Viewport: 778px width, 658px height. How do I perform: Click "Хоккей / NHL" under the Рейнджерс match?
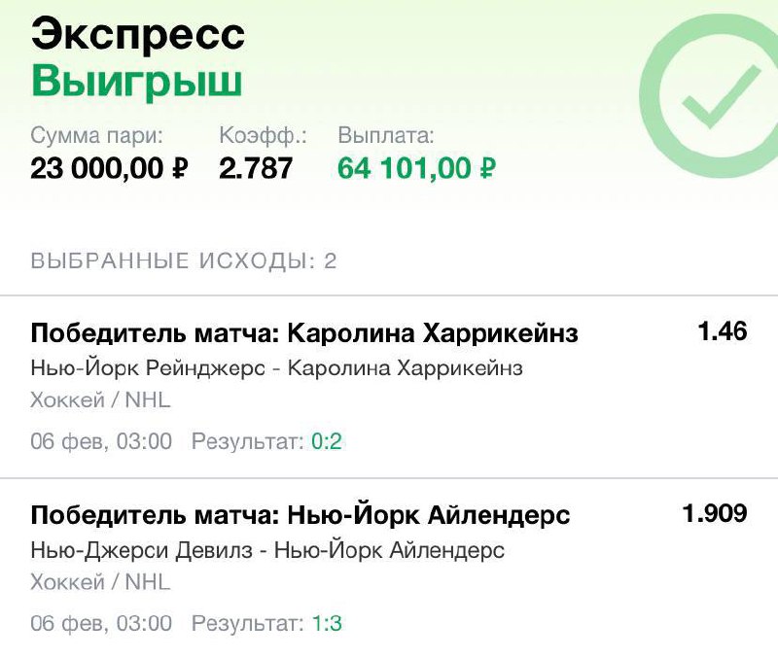[100, 399]
